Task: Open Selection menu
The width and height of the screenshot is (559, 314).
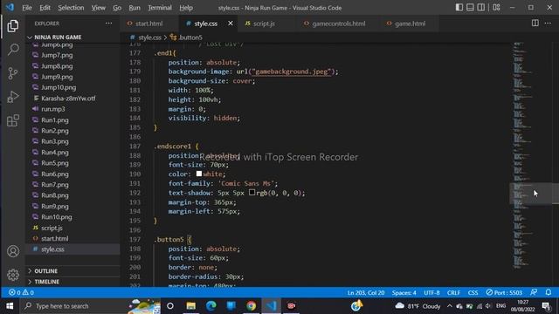Action: point(71,8)
